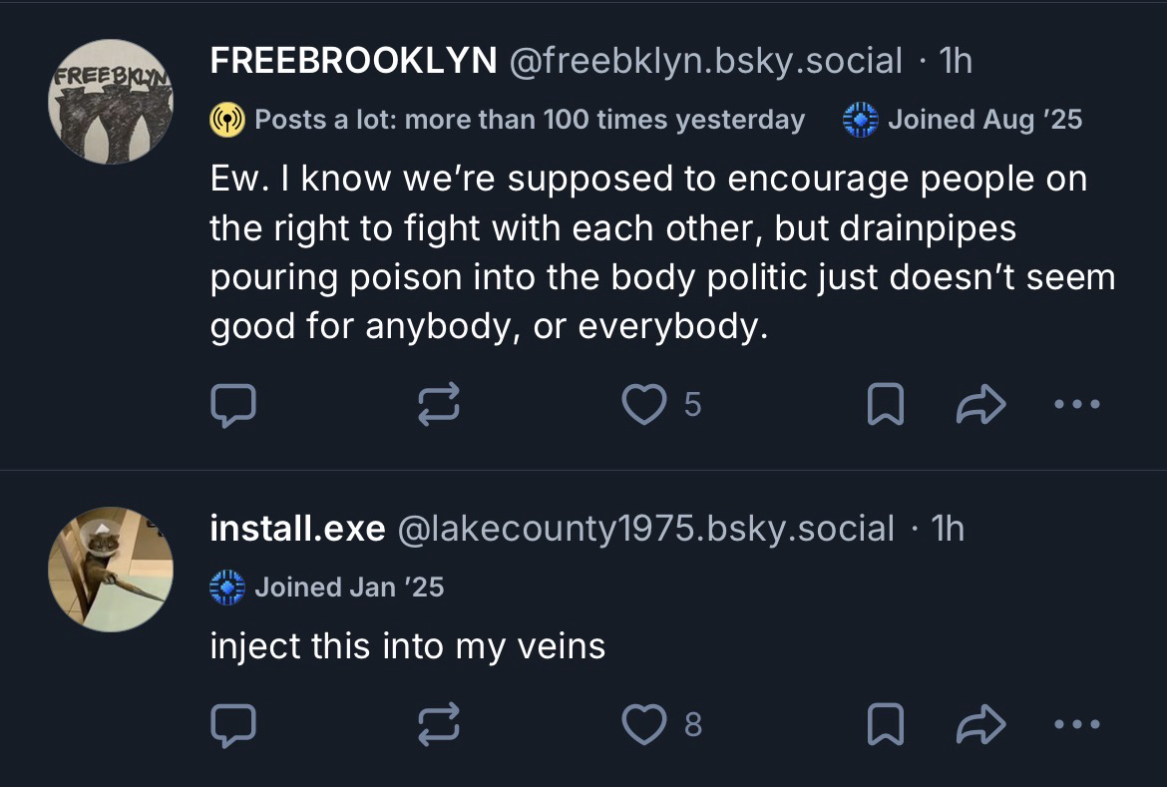Click the 'Joined Aug '25' label
Viewport: 1167px width, 787px height.
(963, 120)
